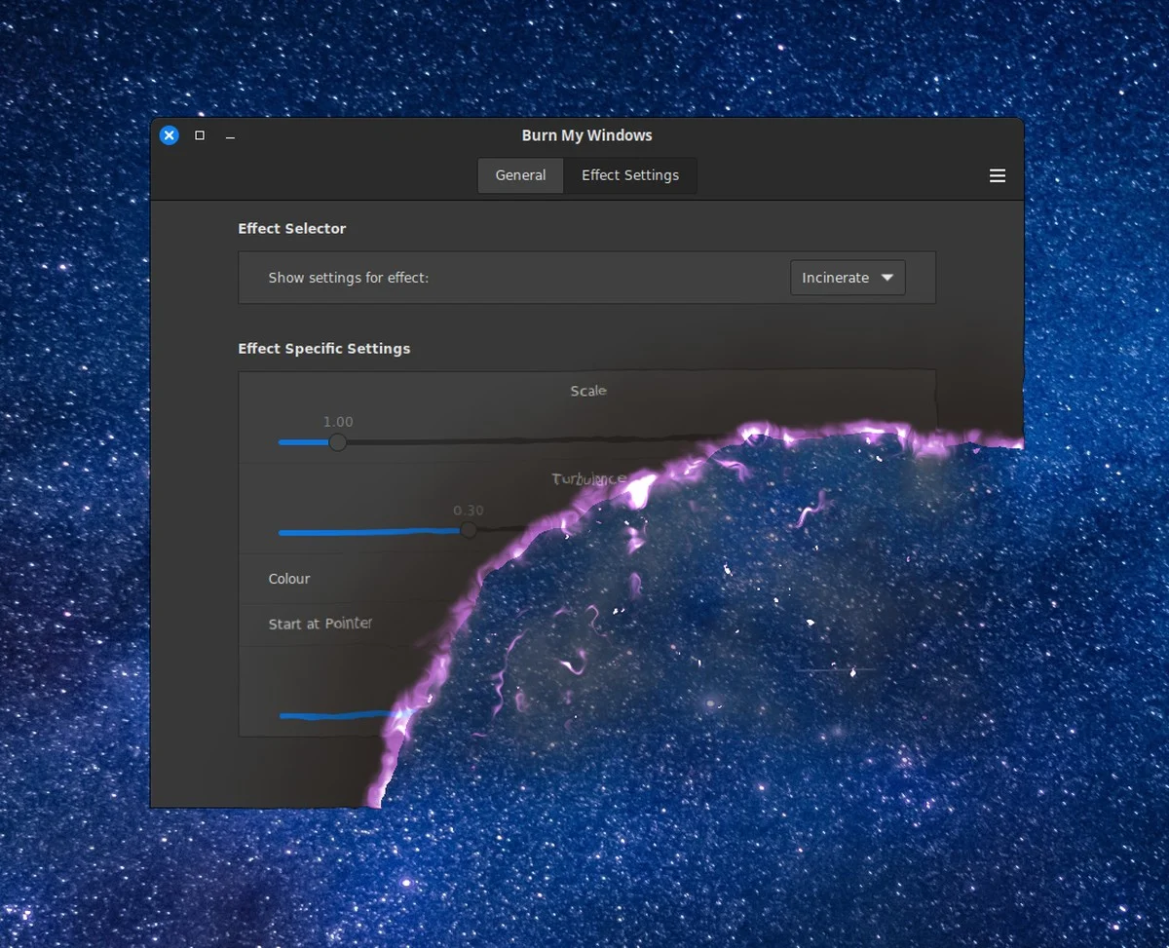Click the Burn My Windows title bar text

point(586,135)
